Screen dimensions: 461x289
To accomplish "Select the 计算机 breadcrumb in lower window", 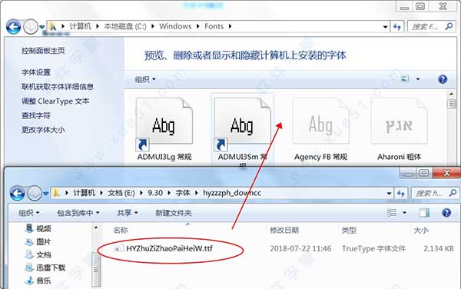I will [x=84, y=193].
